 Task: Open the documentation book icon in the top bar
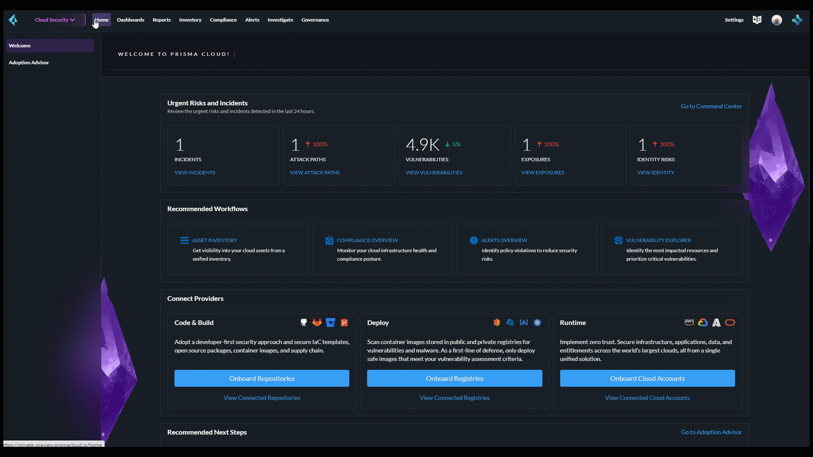click(x=757, y=19)
